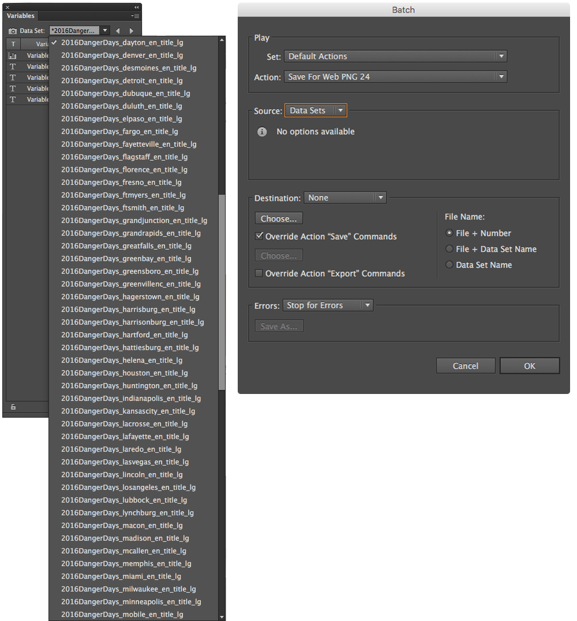The image size is (577, 621).
Task: Go to previous data set arrow
Action: pos(118,31)
